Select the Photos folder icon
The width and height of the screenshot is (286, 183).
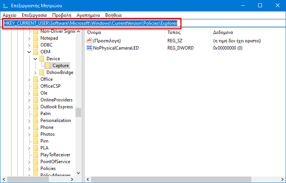click(35, 134)
